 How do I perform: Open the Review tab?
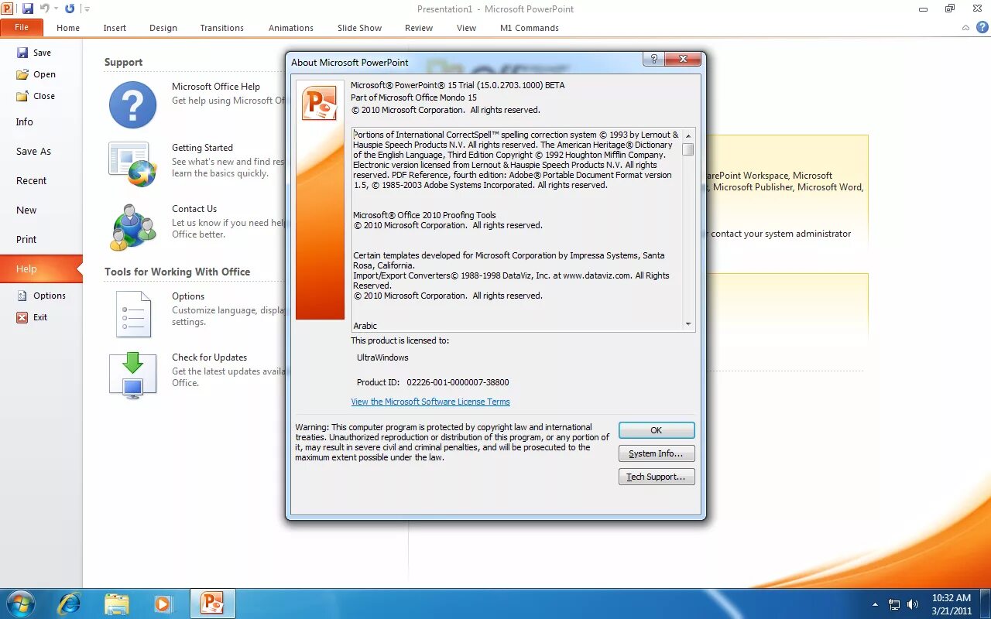(x=419, y=28)
